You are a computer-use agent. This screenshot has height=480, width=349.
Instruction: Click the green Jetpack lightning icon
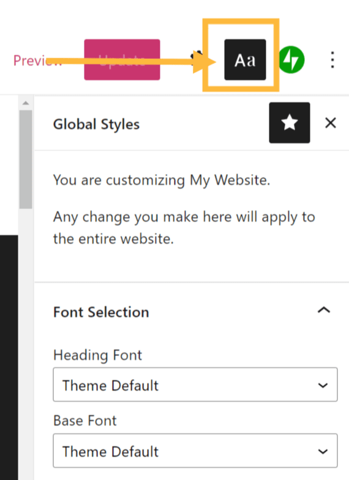(x=291, y=60)
